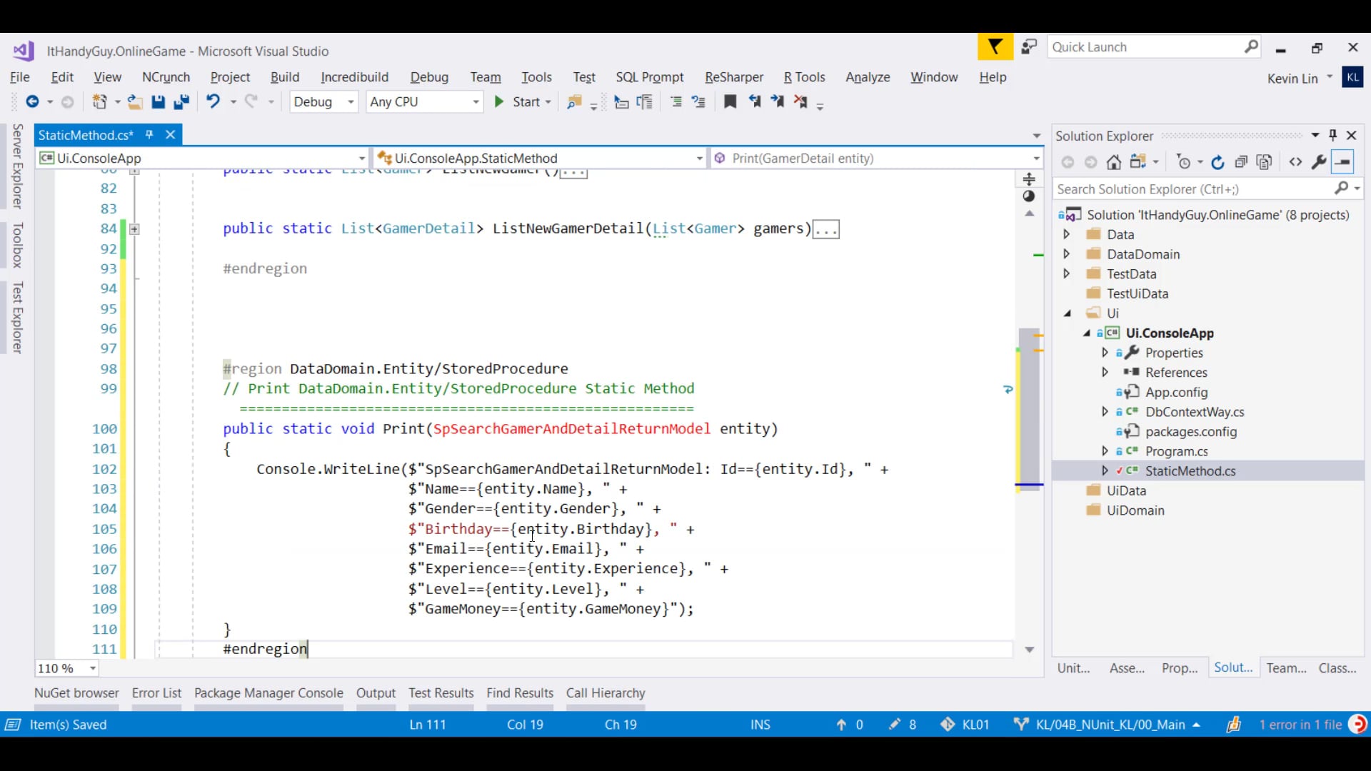
Task: Click the Undo arrow icon
Action: (x=213, y=102)
